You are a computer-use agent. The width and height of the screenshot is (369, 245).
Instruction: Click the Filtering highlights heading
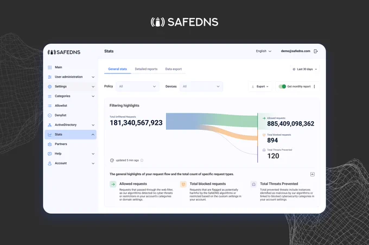pyautogui.click(x=124, y=106)
